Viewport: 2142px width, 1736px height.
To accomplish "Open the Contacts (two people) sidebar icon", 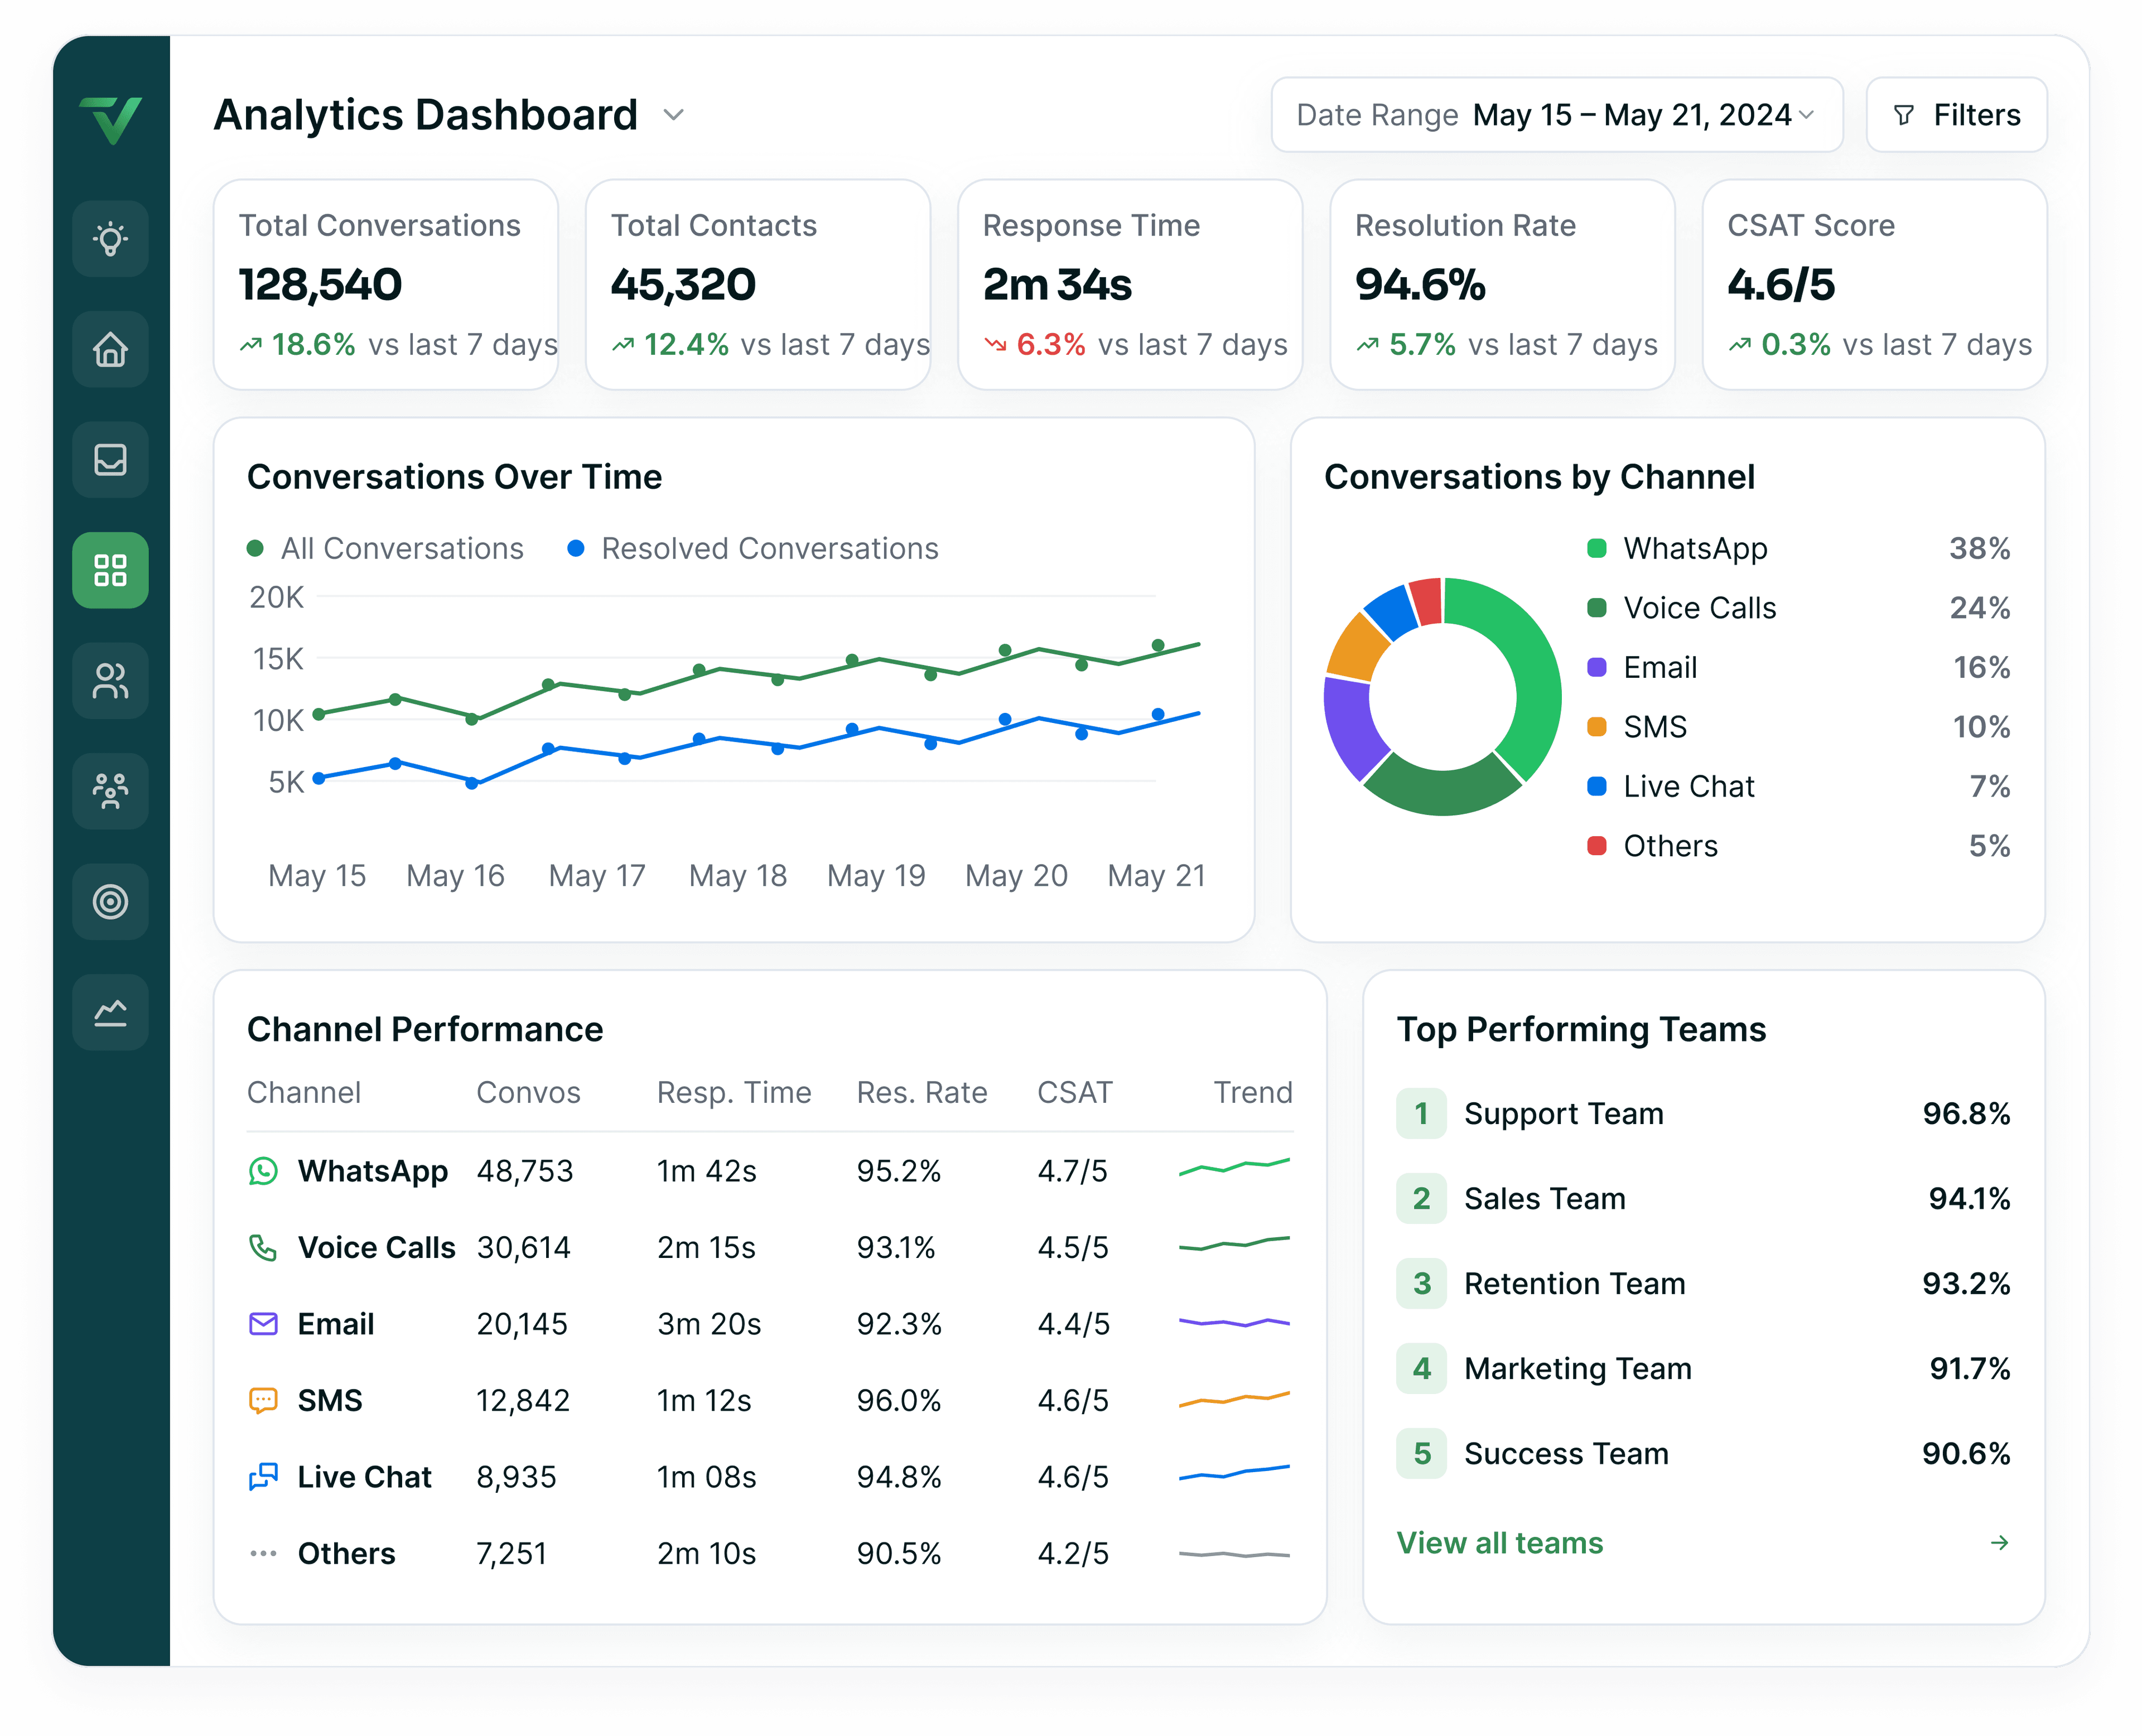I will pos(110,681).
